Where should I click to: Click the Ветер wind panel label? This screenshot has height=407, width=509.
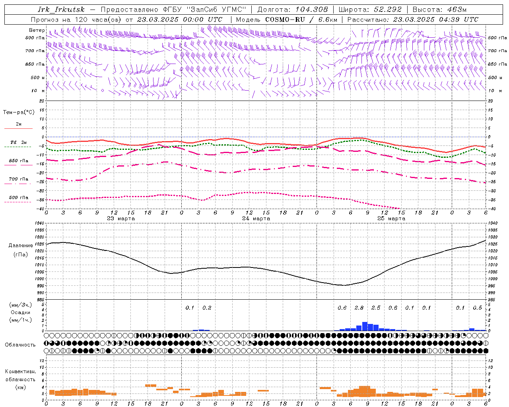point(37,30)
